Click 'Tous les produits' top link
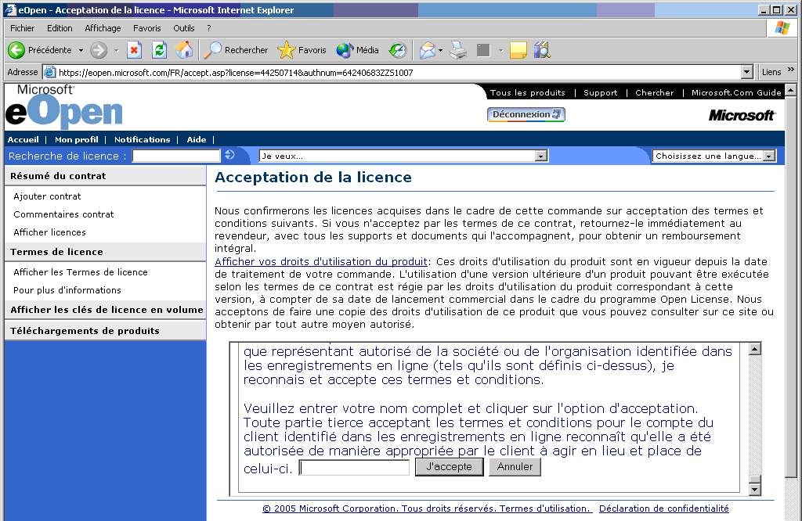This screenshot has width=802, height=521. click(x=527, y=92)
